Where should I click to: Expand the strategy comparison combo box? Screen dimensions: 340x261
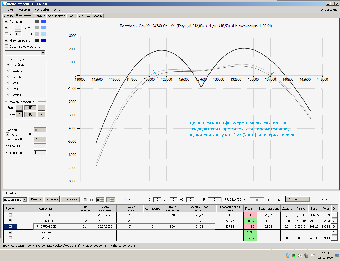tap(43, 53)
